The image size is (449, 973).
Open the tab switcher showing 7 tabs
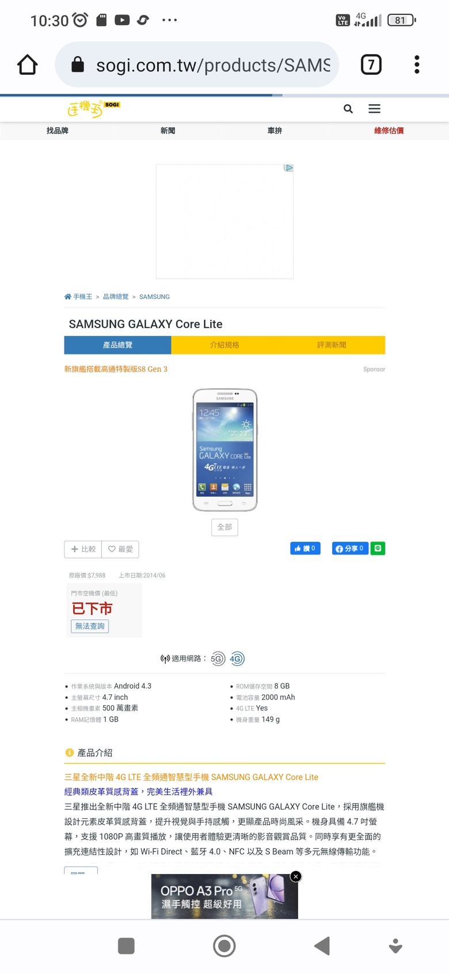[371, 64]
